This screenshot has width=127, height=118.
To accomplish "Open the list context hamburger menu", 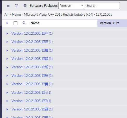I will (x=8, y=6).
